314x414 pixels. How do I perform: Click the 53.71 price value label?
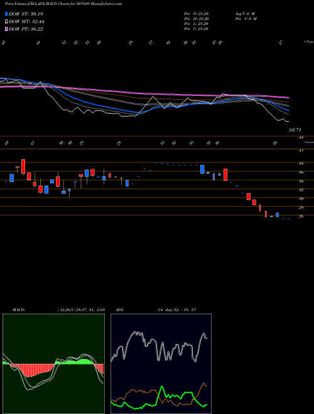[x=295, y=130]
